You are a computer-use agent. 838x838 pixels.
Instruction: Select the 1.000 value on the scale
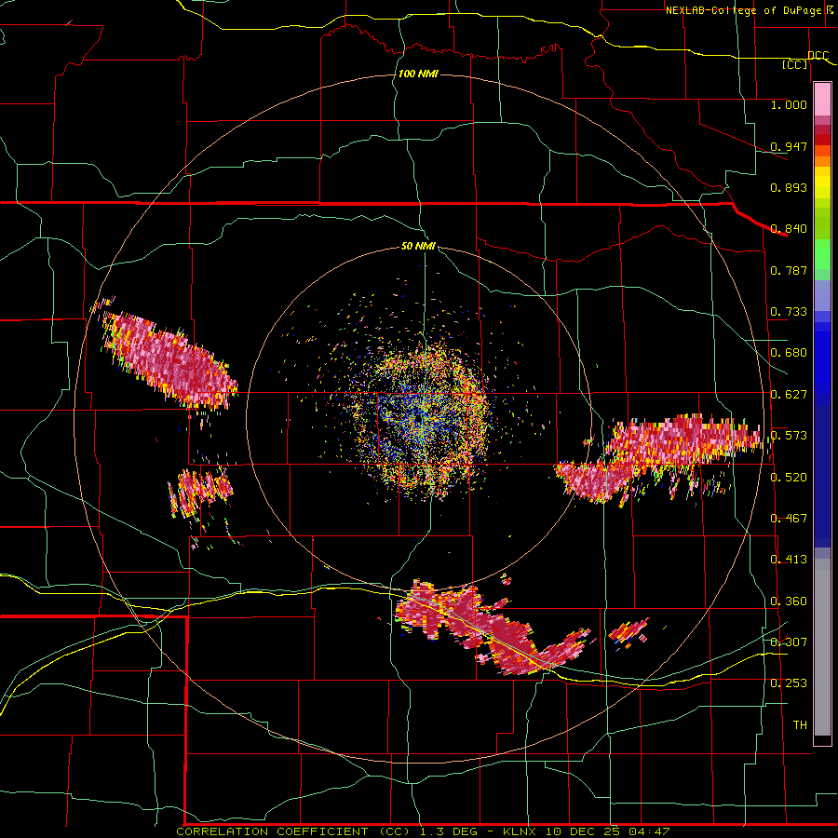pyautogui.click(x=789, y=104)
